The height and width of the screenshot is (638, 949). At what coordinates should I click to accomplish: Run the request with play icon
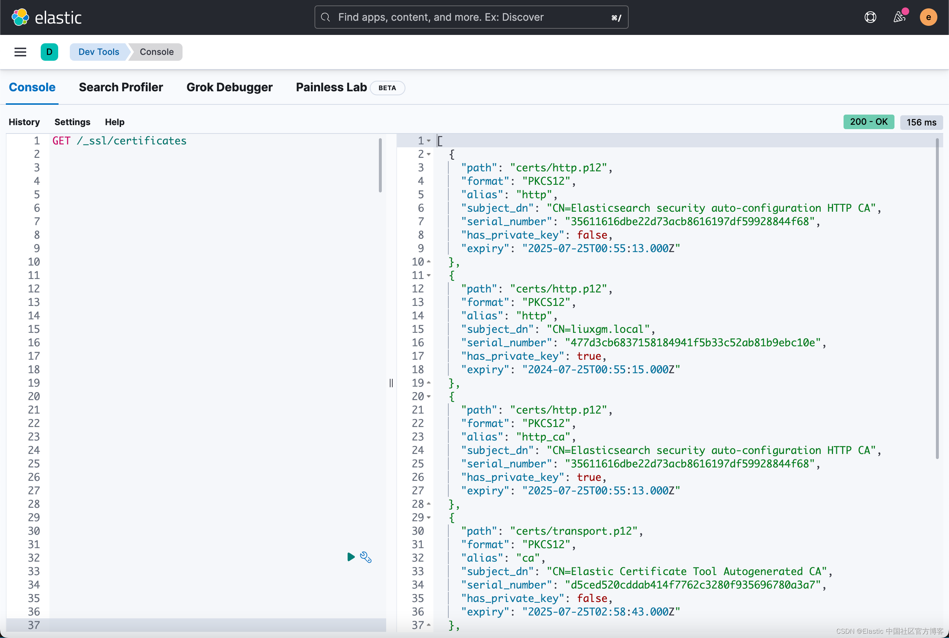pyautogui.click(x=351, y=557)
